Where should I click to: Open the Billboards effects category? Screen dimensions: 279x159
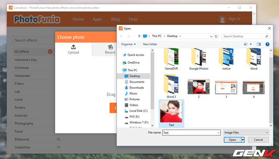[37, 139]
